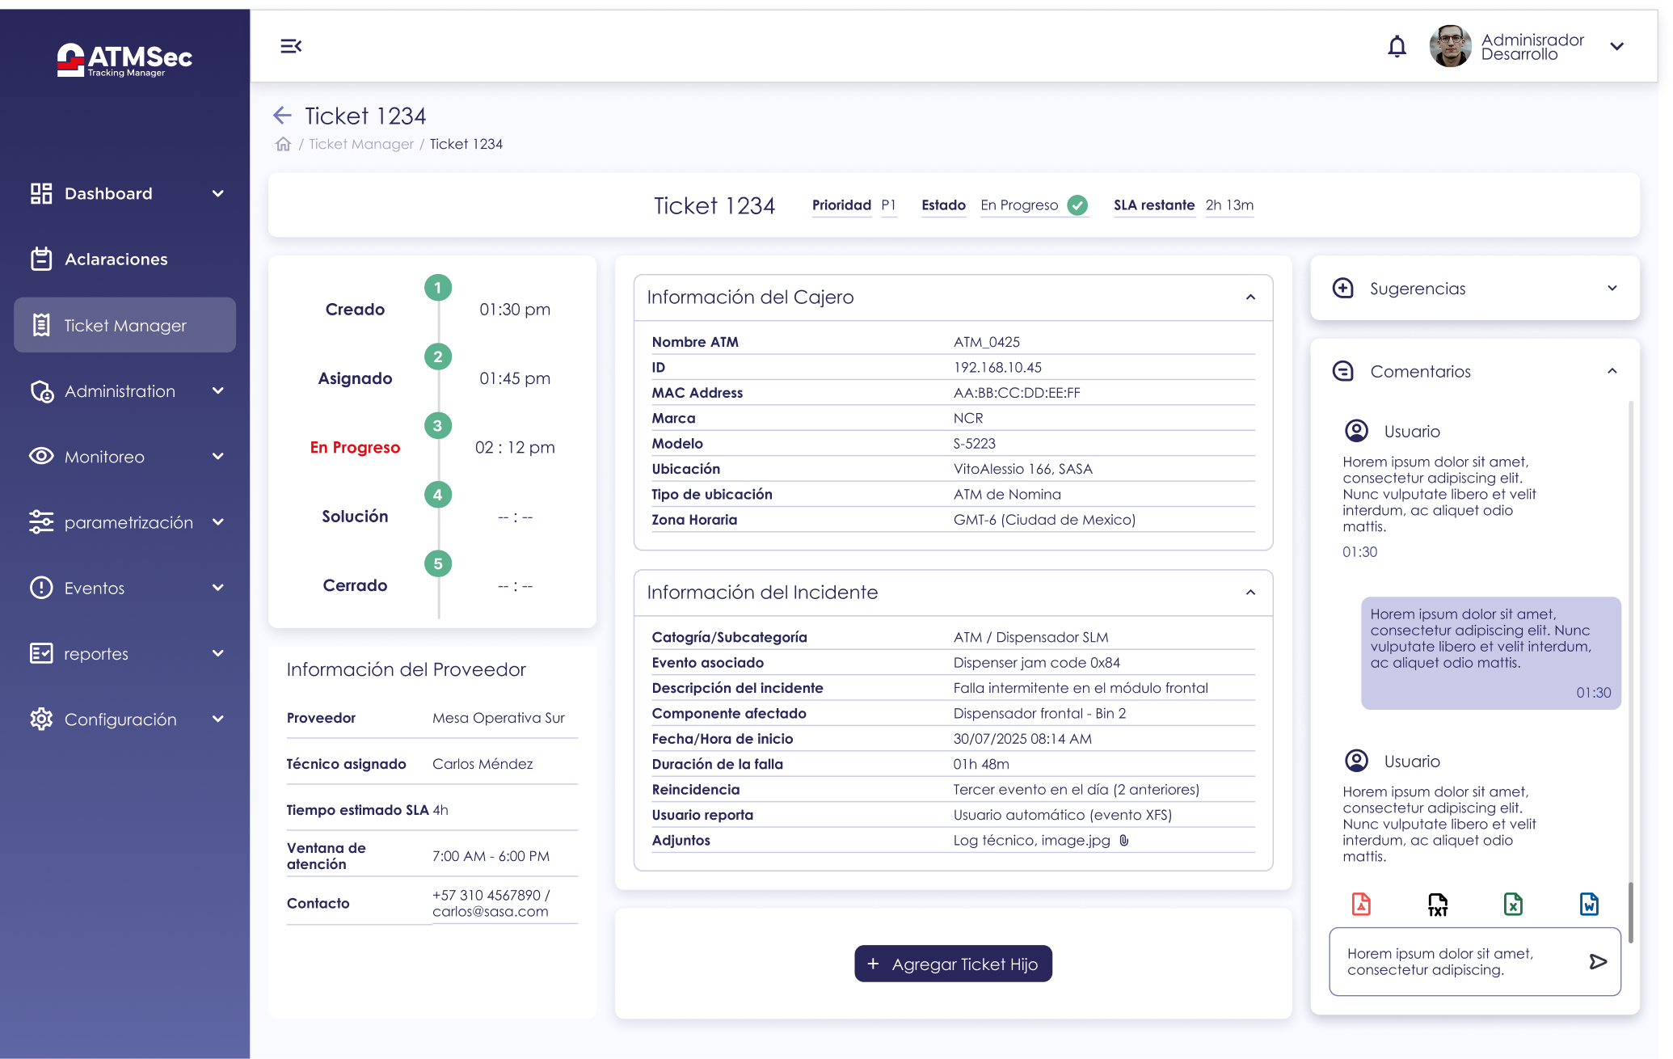Select timeline step 4 Solución
This screenshot has width=1673, height=1059.
tap(438, 495)
